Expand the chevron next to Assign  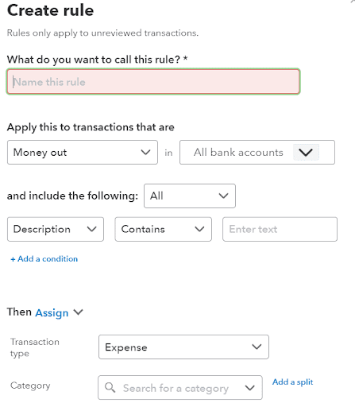(79, 312)
